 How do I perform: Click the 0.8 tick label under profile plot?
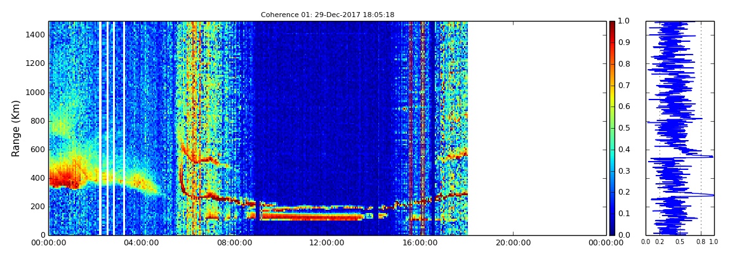(701, 242)
